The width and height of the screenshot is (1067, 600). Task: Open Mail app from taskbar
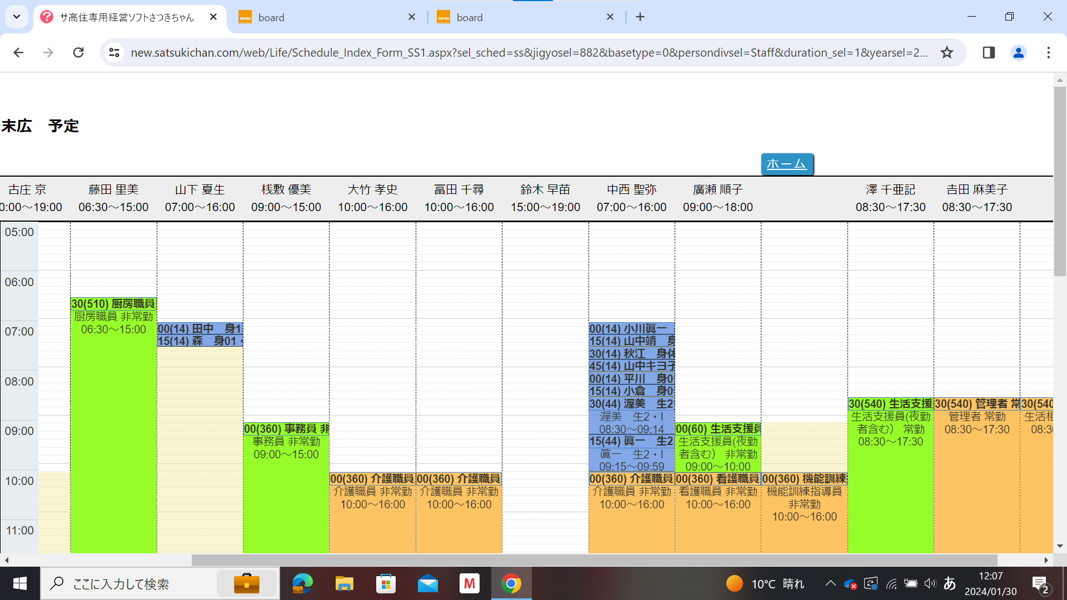(x=427, y=584)
